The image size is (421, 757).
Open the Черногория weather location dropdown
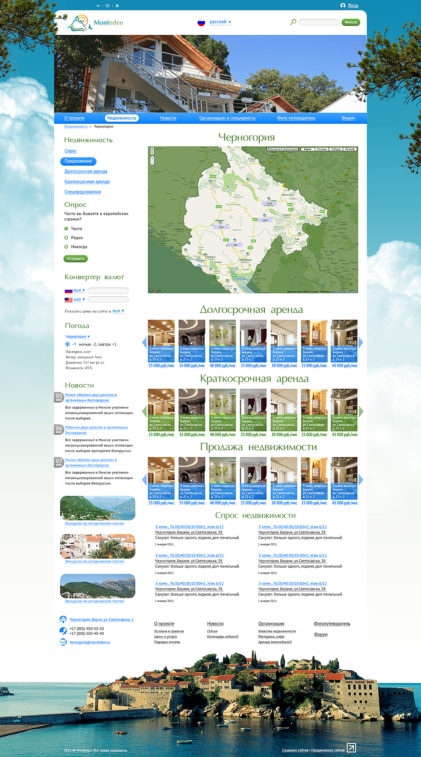78,337
